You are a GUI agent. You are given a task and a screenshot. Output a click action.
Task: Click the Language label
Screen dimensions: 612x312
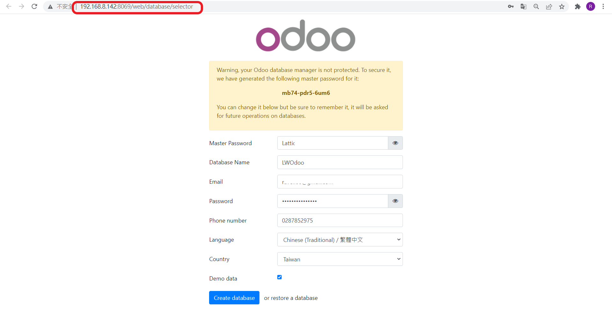coord(222,240)
